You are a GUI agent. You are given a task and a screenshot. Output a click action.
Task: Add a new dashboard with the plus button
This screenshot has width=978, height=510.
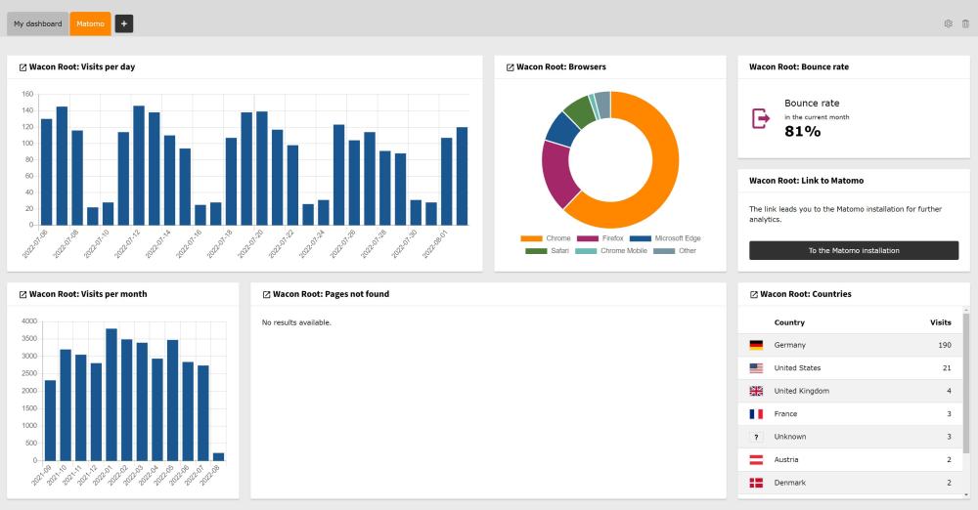point(124,23)
